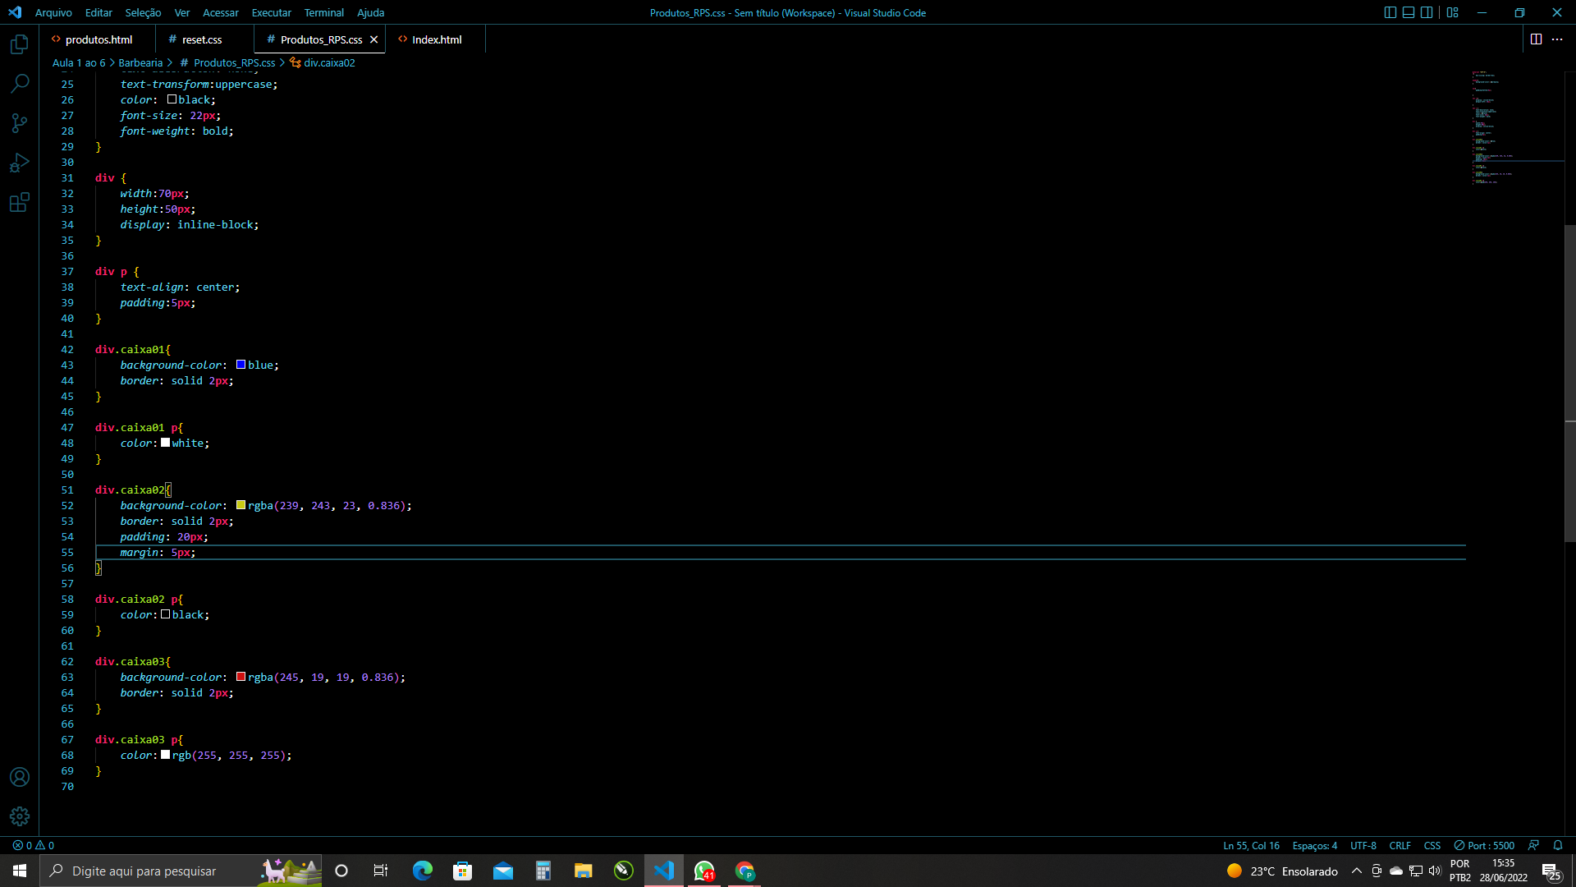Click the 'Aula 1 ao 6' breadcrumb
This screenshot has width=1576, height=887.
tap(79, 62)
